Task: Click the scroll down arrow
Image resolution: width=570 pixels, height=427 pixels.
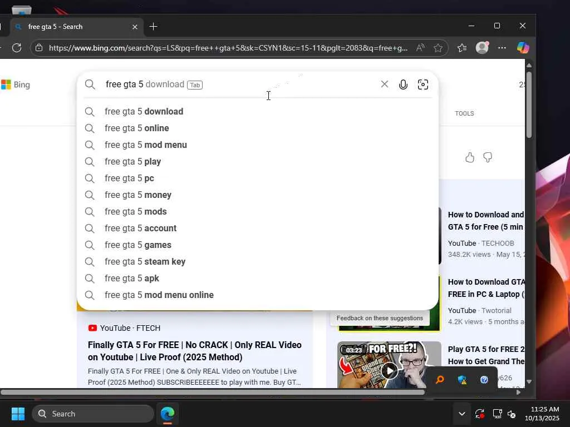Action: [x=529, y=381]
